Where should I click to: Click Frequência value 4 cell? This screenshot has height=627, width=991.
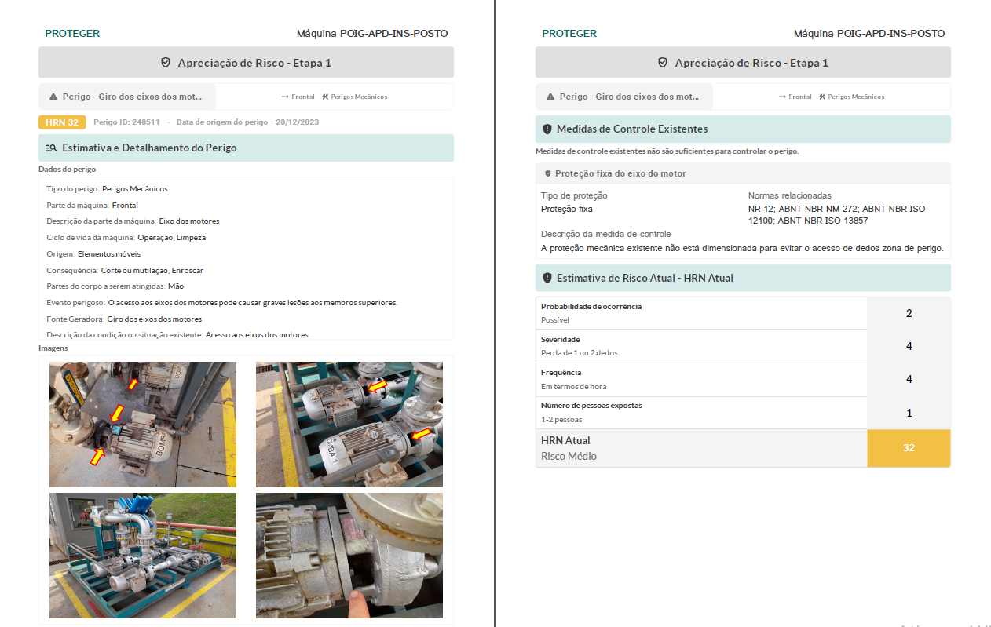tap(909, 379)
